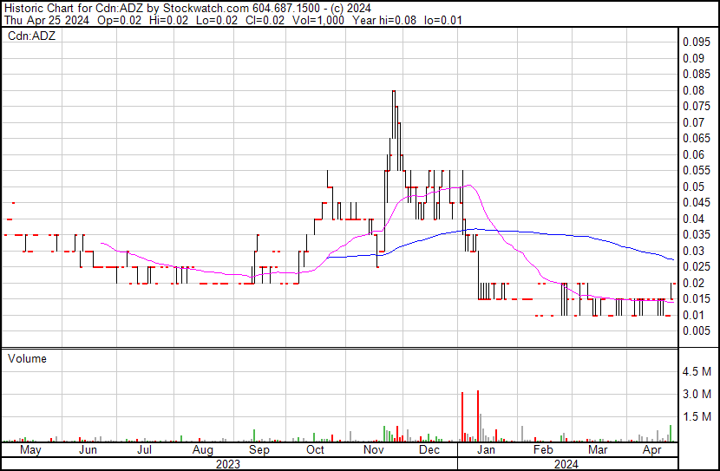This screenshot has width=720, height=471.
Task: Select the 0.09 price axis label
Action: (x=693, y=58)
